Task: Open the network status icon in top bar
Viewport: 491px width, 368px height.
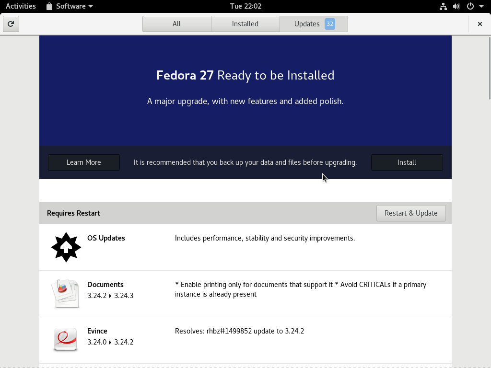Action: point(443,6)
